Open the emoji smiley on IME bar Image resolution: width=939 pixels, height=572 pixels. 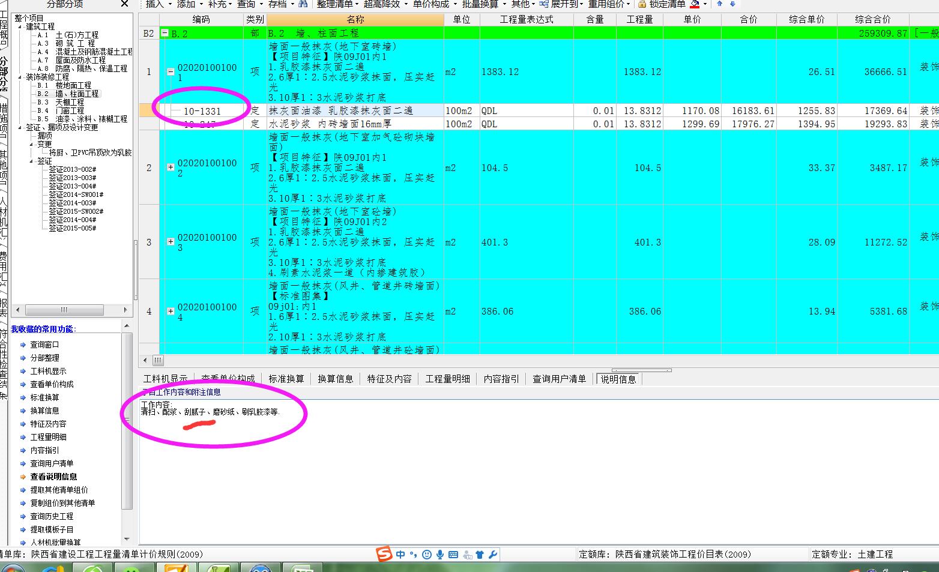[426, 555]
